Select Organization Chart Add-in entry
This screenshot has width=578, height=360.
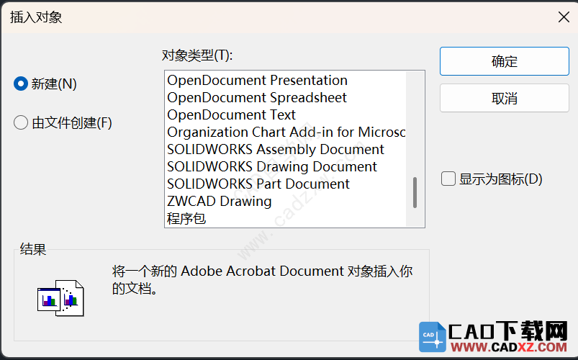pos(285,132)
